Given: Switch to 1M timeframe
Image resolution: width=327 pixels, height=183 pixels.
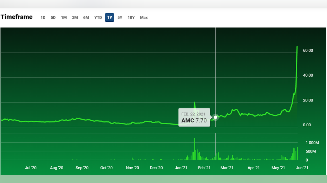Looking at the screenshot, I should 64,17.
